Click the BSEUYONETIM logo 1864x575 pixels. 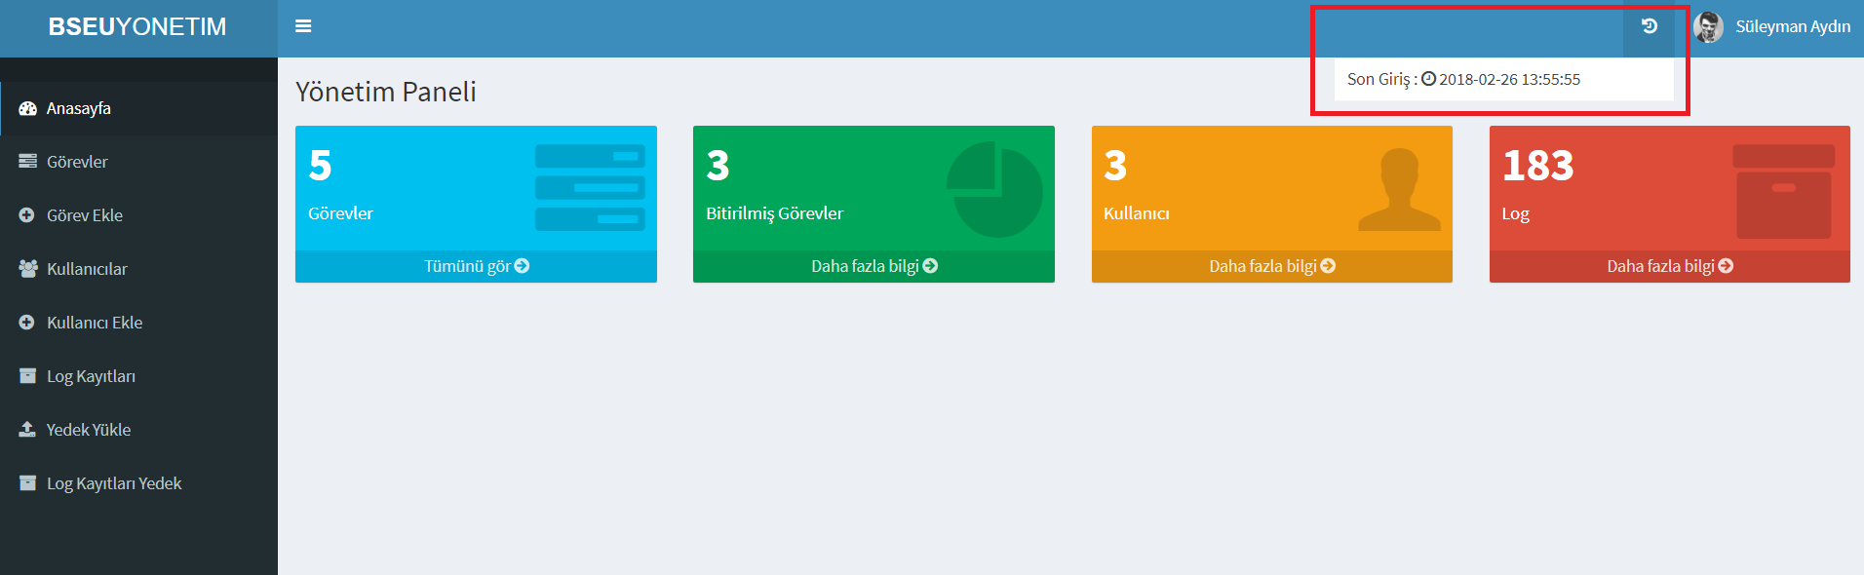coord(137,27)
